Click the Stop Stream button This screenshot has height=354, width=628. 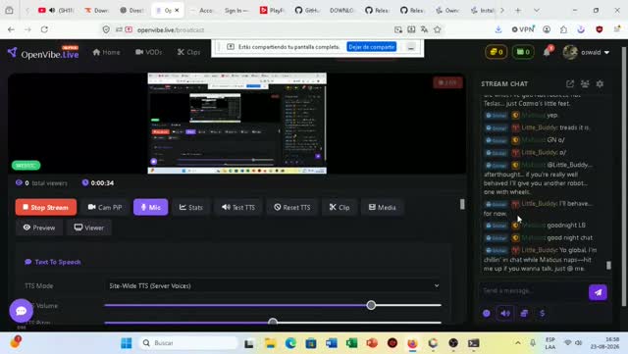pyautogui.click(x=46, y=207)
